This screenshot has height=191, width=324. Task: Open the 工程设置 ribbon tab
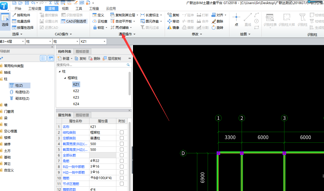[x=35, y=8]
